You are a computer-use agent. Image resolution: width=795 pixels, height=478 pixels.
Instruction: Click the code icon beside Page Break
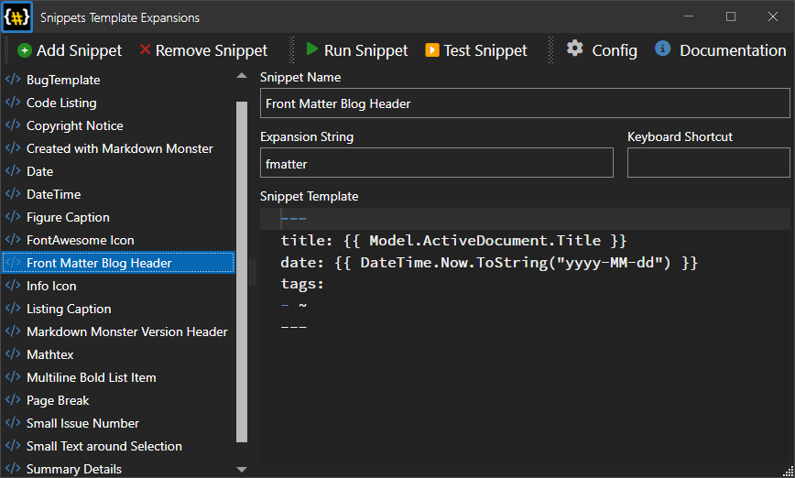13,399
